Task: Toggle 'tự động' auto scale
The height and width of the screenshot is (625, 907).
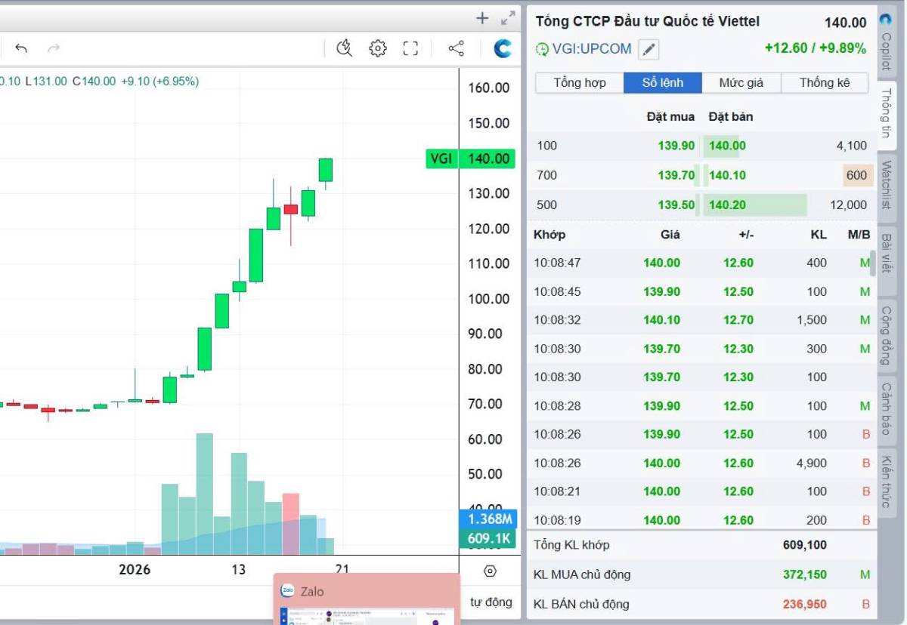Action: click(x=491, y=602)
